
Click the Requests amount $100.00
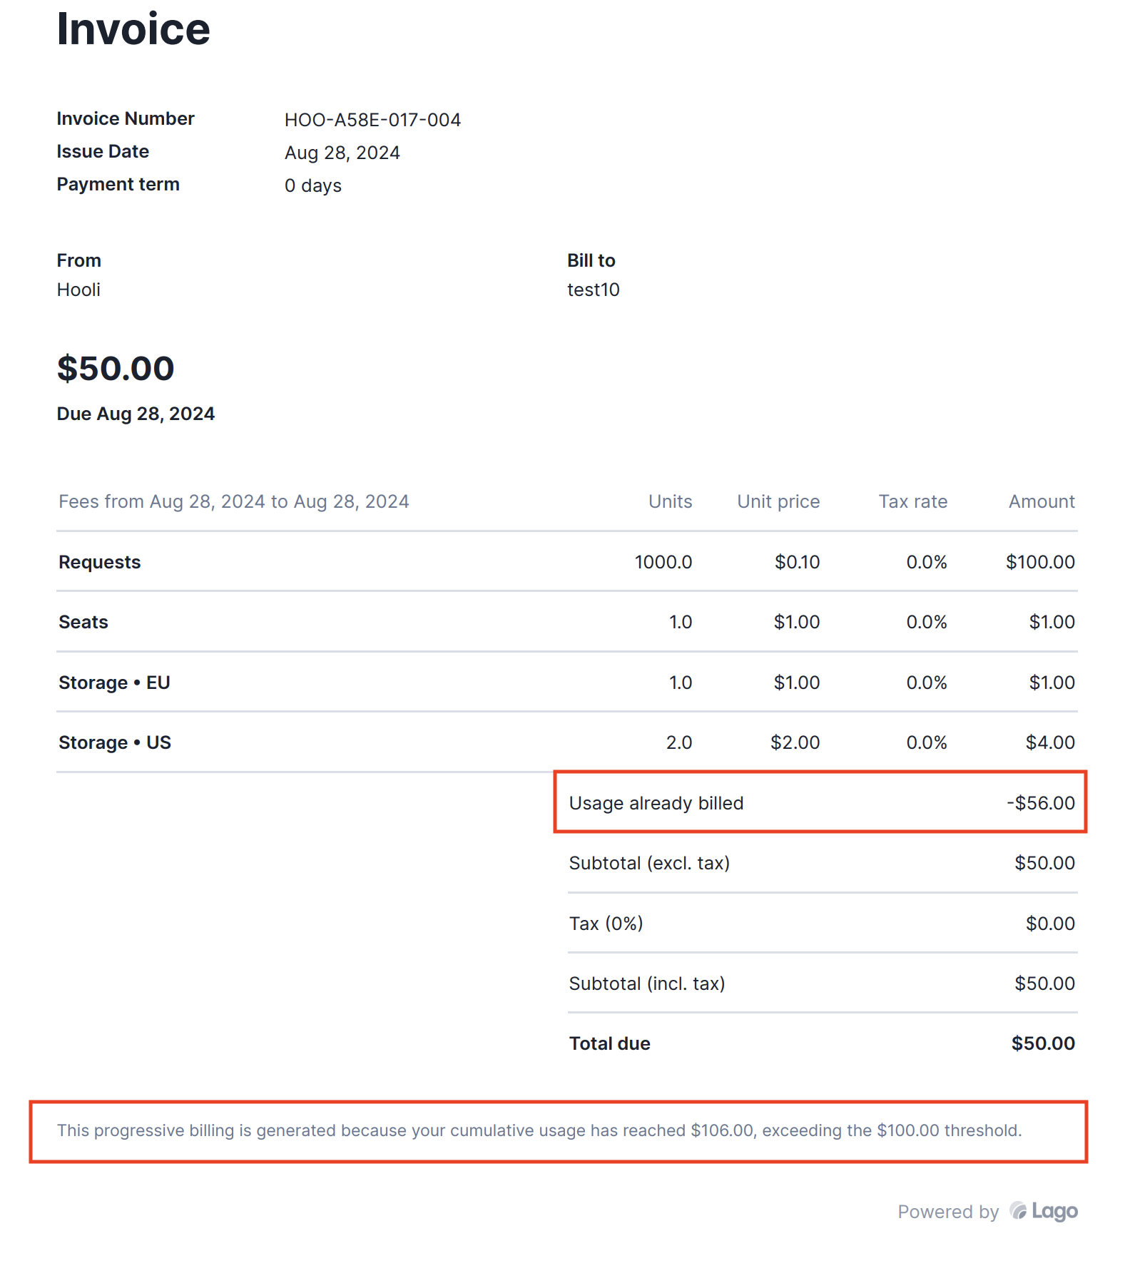coord(1040,562)
